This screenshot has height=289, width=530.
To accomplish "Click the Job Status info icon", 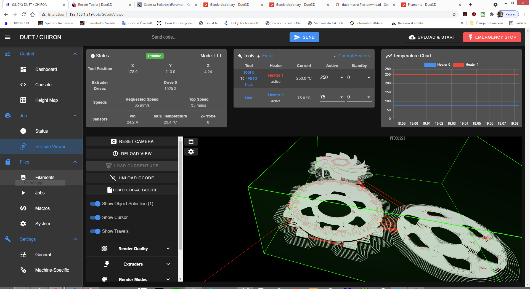I will 23,131.
